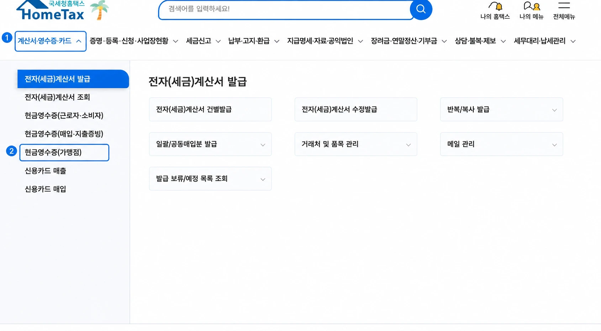The image size is (601, 331).
Task: Open 세무대리·납세관리 menu
Action: [x=545, y=41]
